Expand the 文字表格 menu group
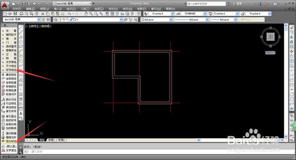 coord(9,62)
